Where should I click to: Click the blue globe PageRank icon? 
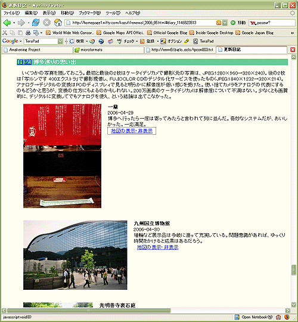click(x=101, y=41)
